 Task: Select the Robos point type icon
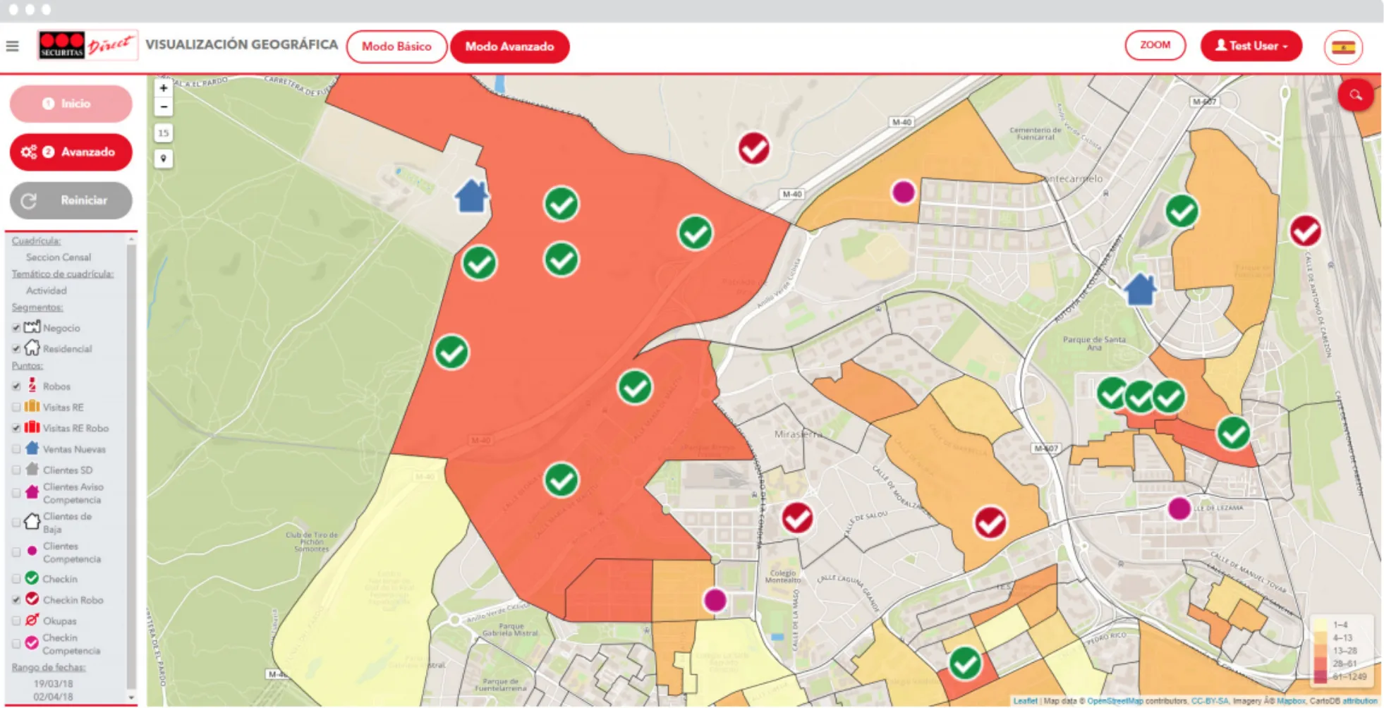32,386
